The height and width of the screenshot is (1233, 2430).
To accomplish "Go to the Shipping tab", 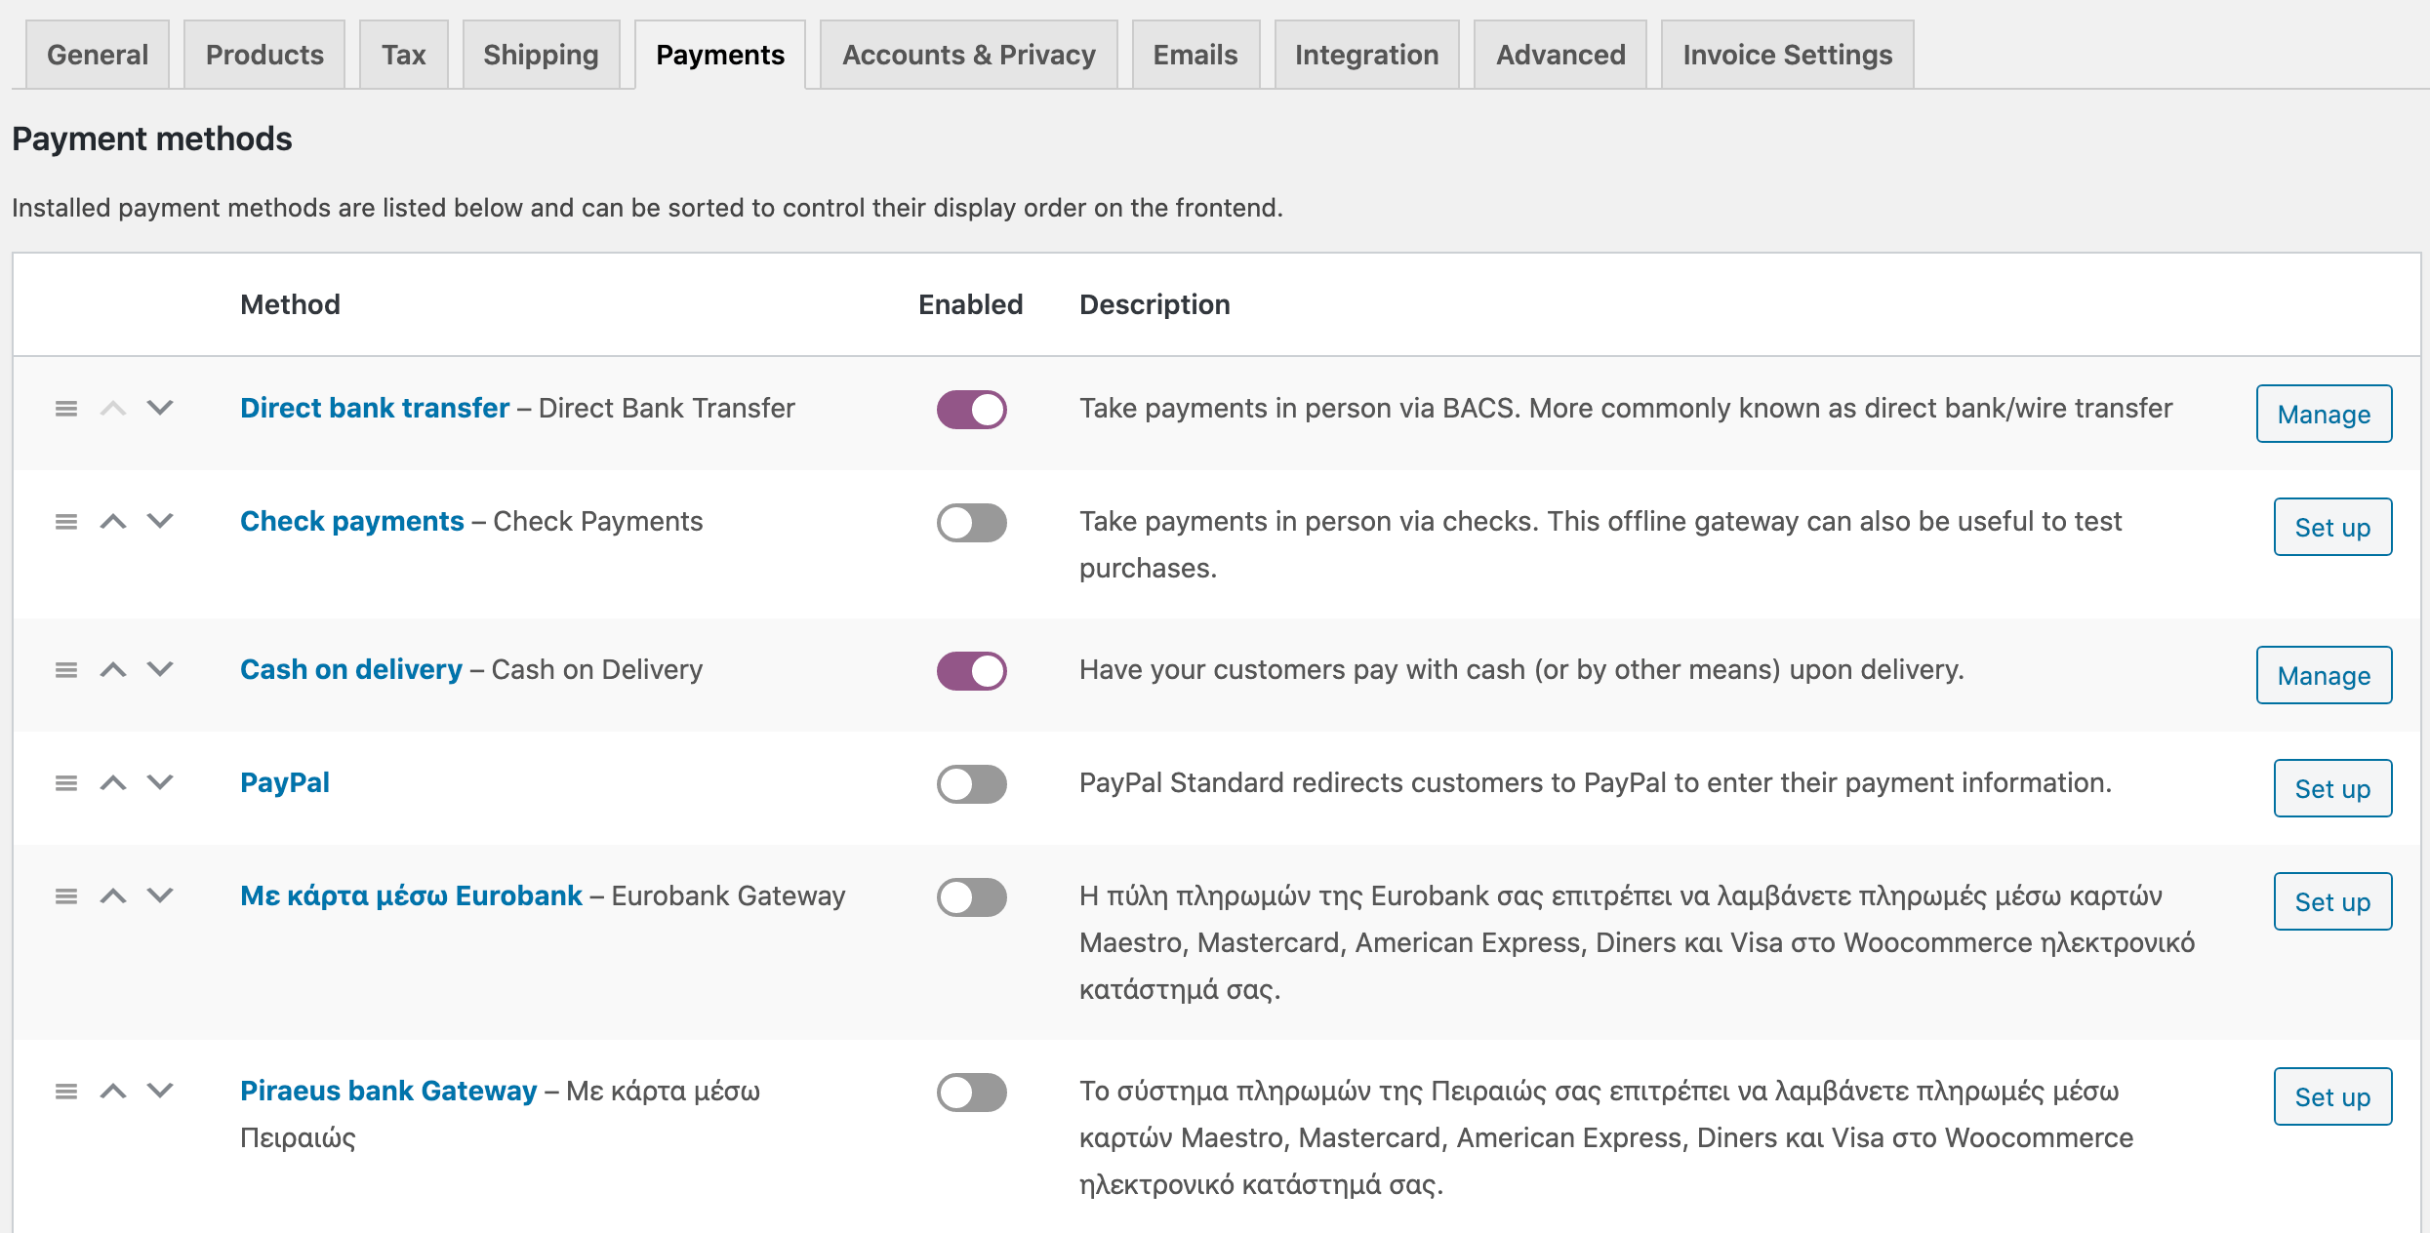I will [x=542, y=55].
